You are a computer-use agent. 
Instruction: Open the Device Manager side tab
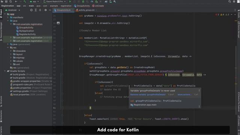[238, 30]
